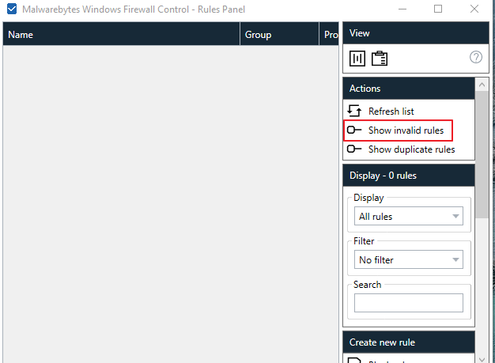
Task: Sort by the Name column header
Action: tap(121, 34)
